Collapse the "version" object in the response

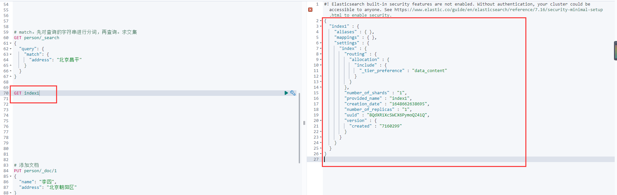click(x=321, y=121)
